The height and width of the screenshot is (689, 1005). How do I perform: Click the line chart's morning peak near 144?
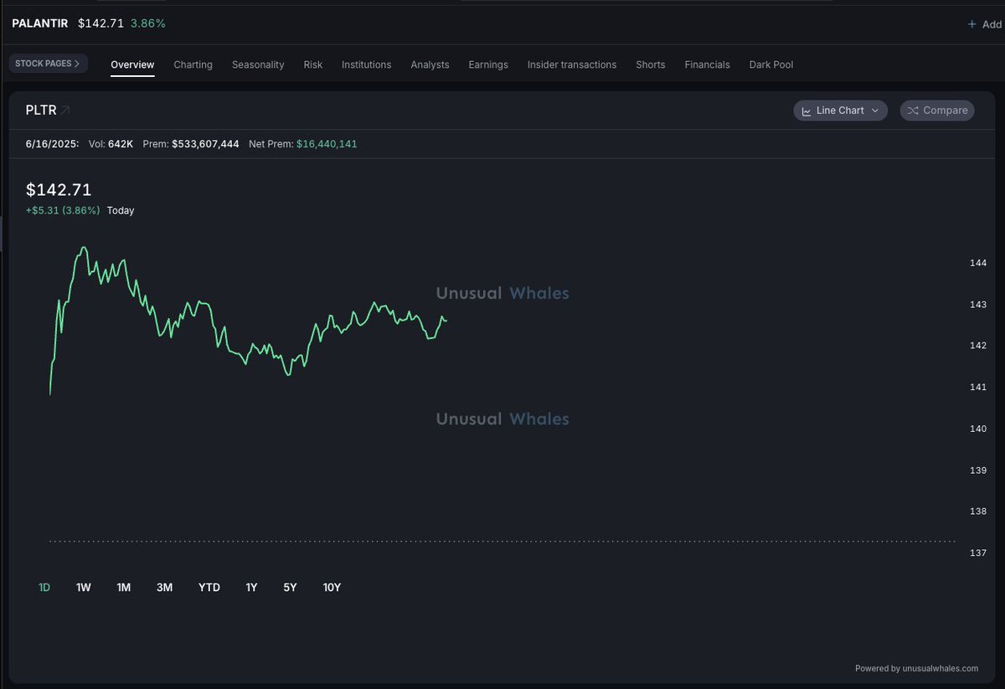click(83, 249)
